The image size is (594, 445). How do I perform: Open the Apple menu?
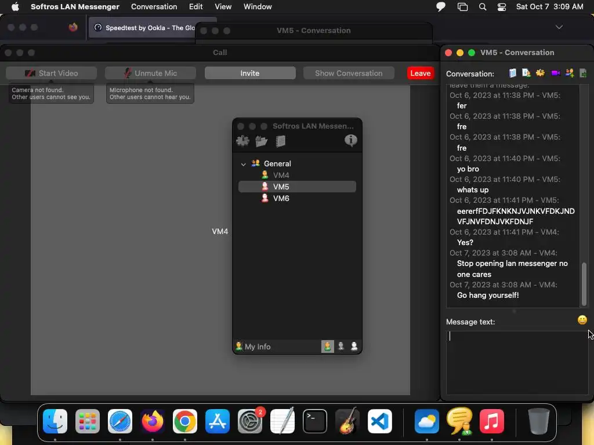pos(15,6)
